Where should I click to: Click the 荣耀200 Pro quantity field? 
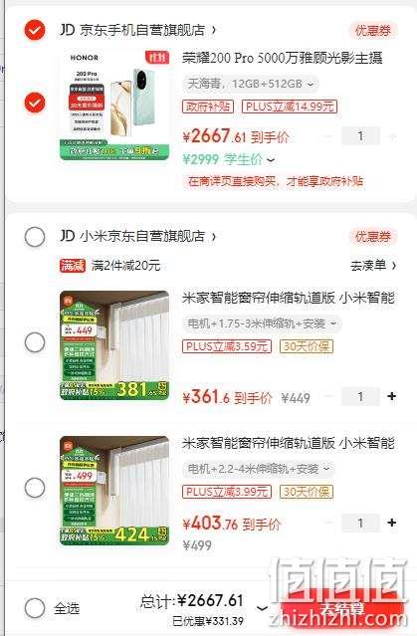point(360,136)
